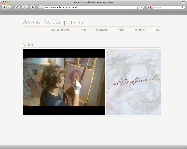Click the Google search engine icon

(x=149, y=7)
